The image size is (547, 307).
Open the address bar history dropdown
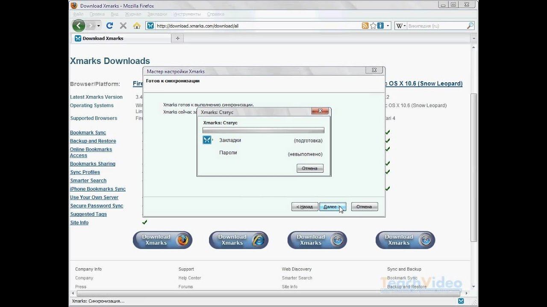pyautogui.click(x=388, y=26)
